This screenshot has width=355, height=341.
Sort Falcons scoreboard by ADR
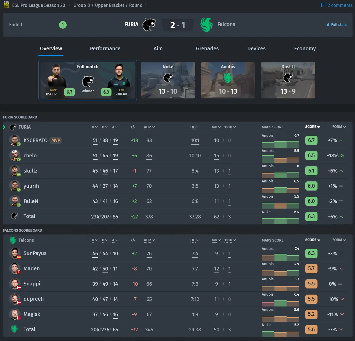[x=149, y=240]
